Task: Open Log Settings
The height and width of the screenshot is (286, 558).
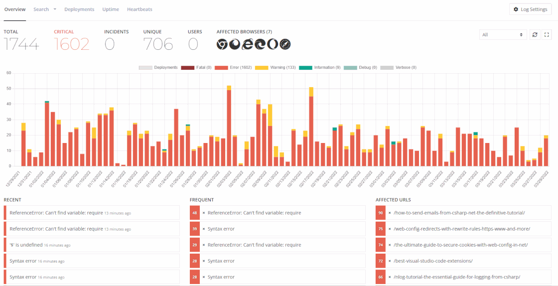Action: tap(530, 9)
